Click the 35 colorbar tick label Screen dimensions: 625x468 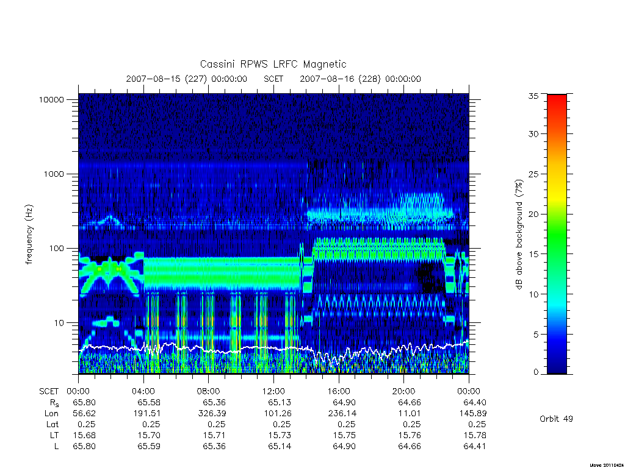533,96
